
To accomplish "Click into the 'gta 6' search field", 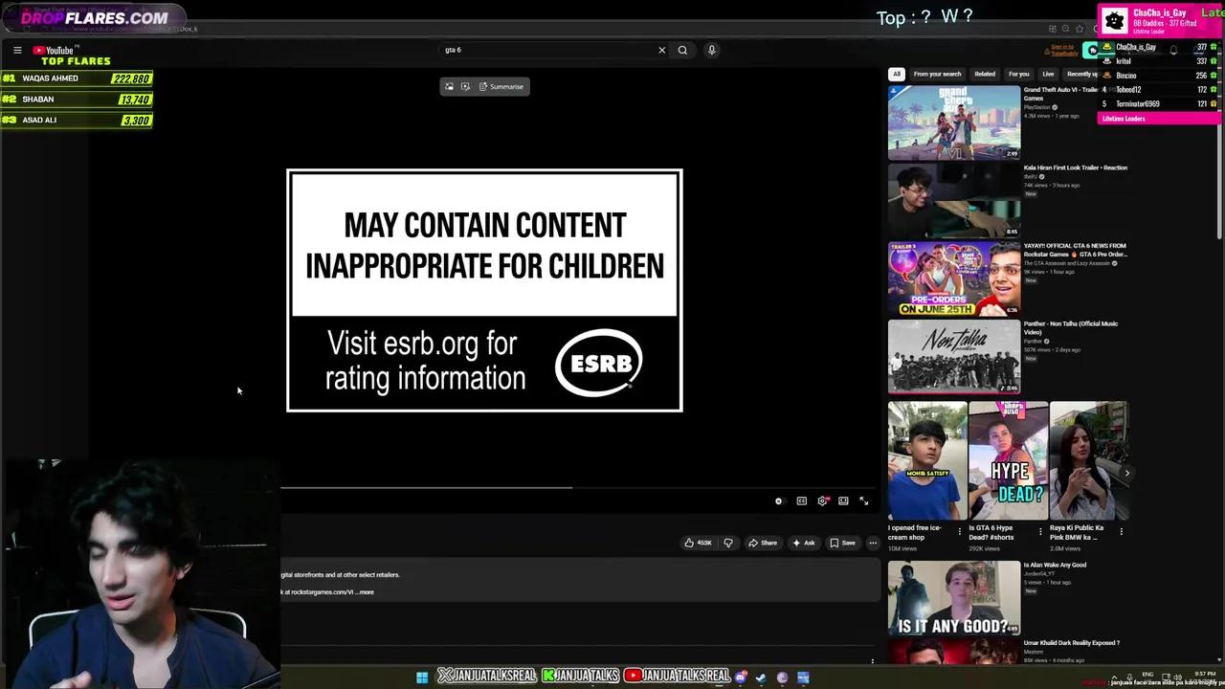I will coord(546,50).
